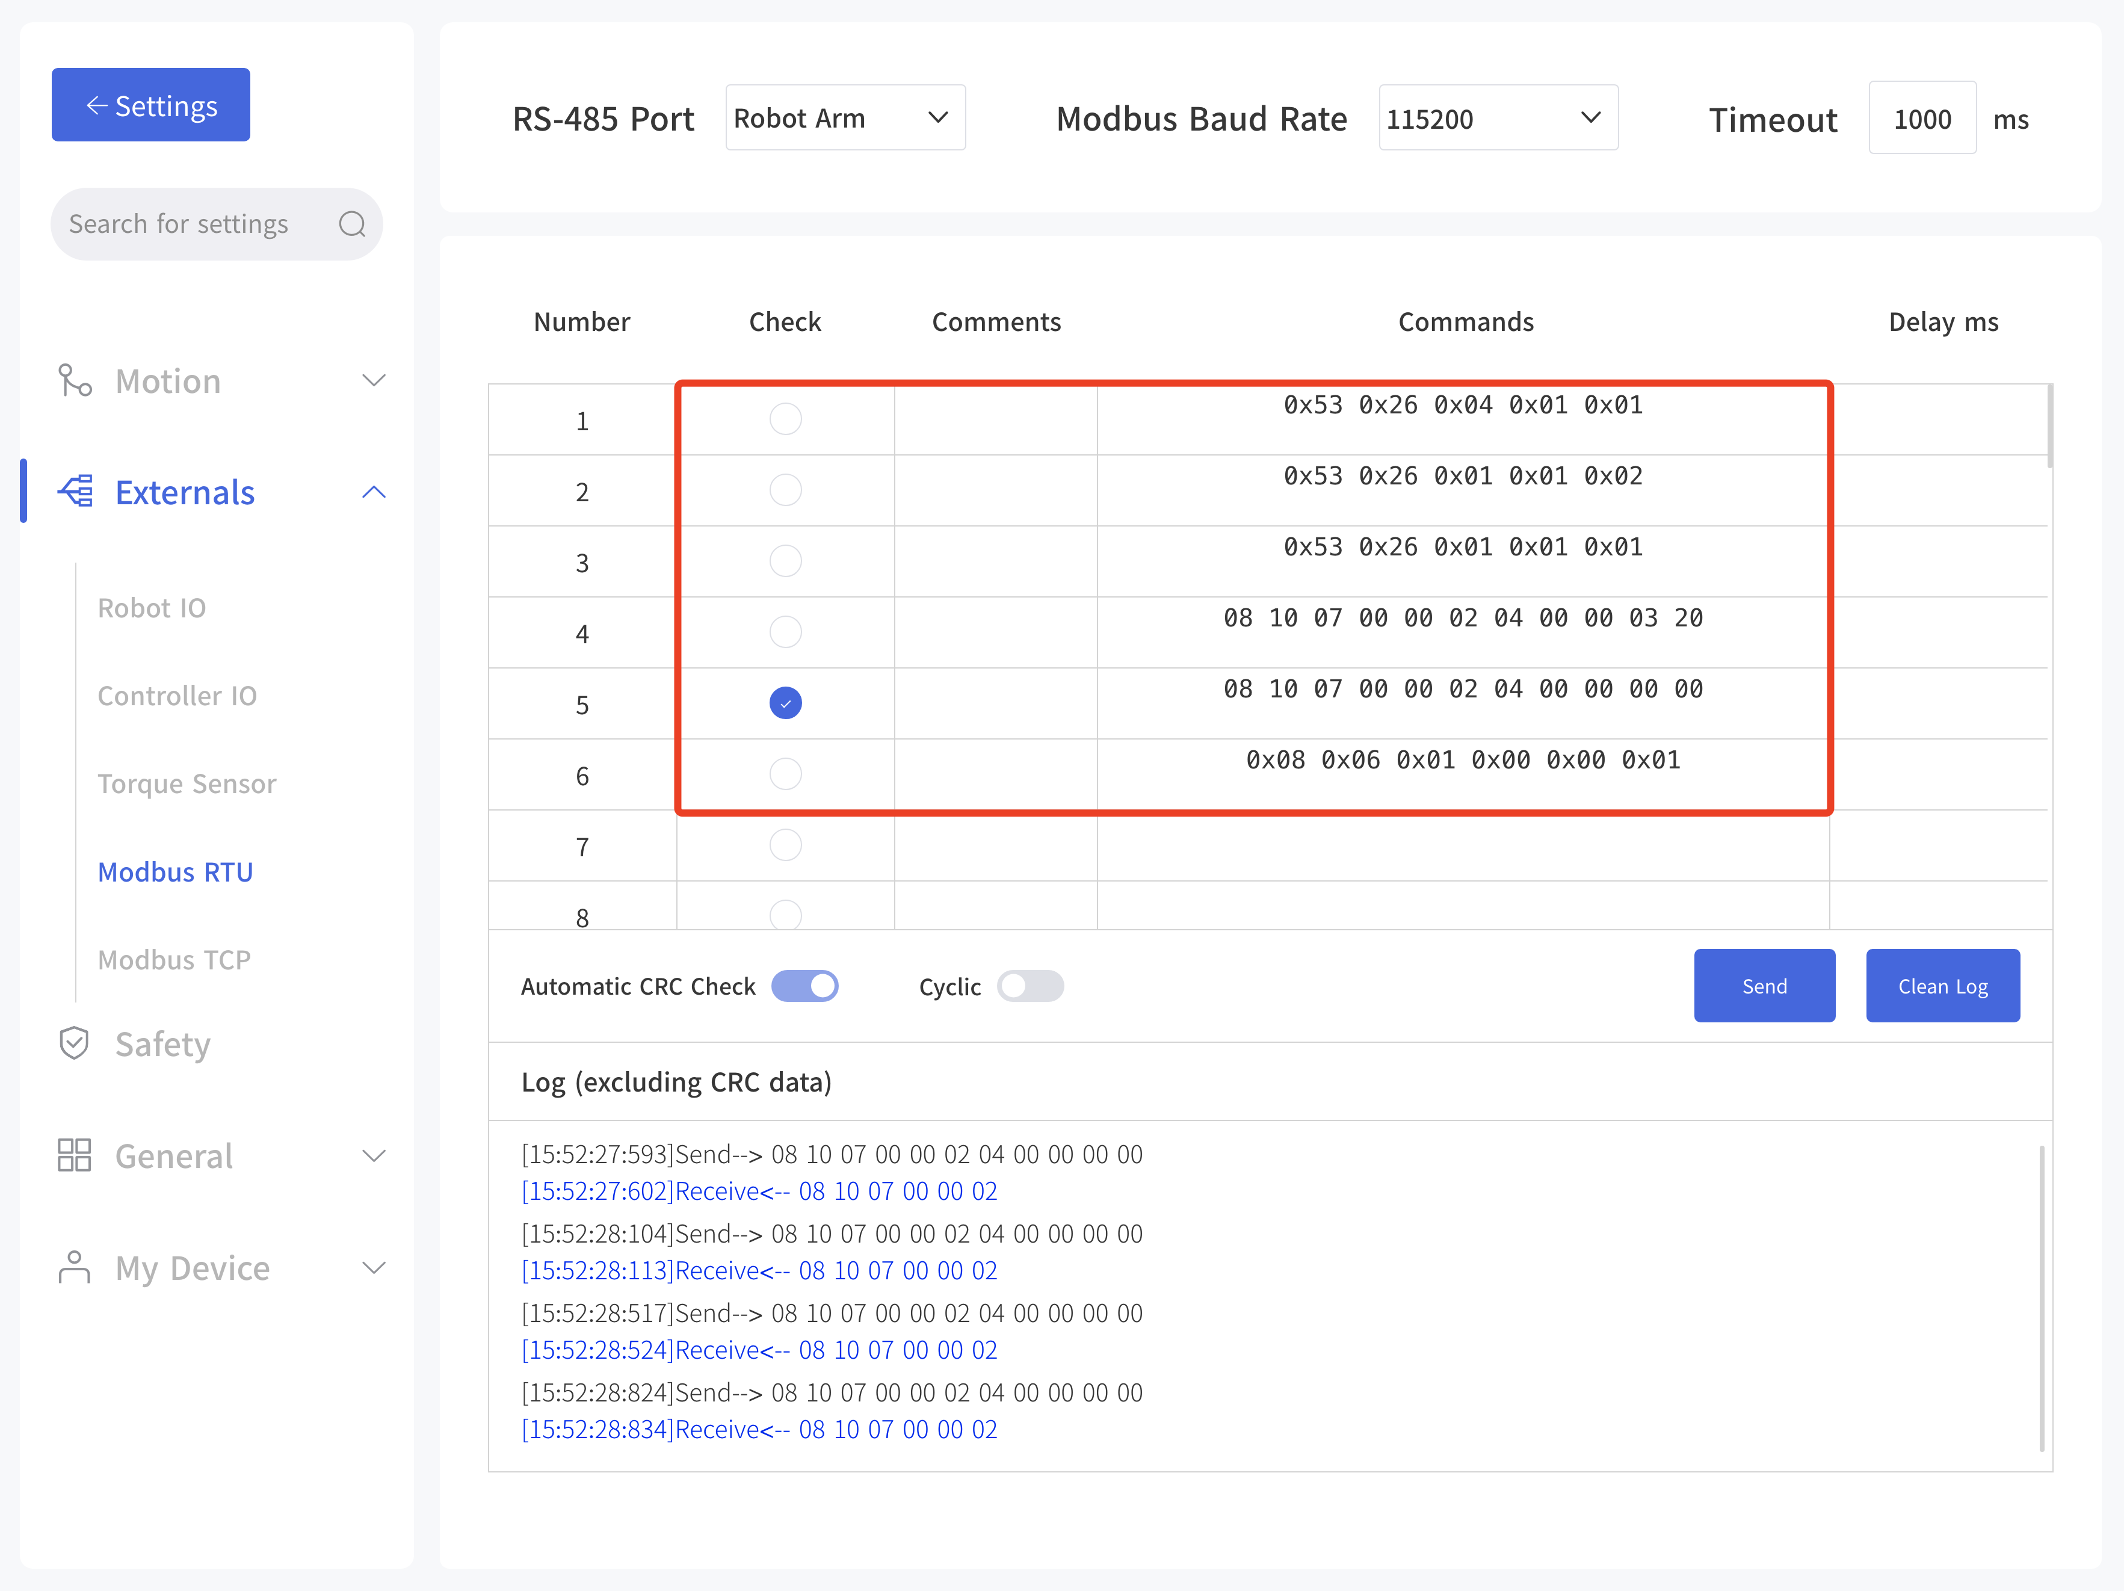Expand the General section chevron
Image resolution: width=2124 pixels, height=1591 pixels.
[x=374, y=1156]
